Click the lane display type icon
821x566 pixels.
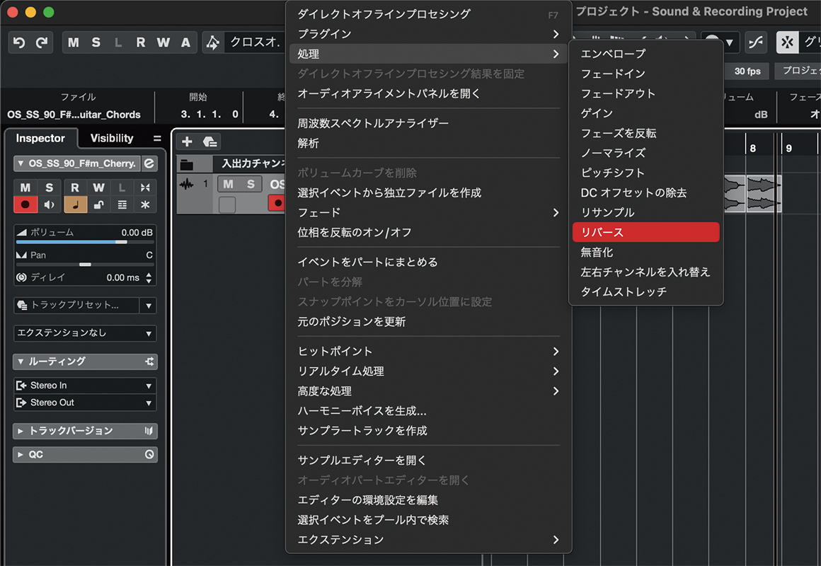(122, 204)
